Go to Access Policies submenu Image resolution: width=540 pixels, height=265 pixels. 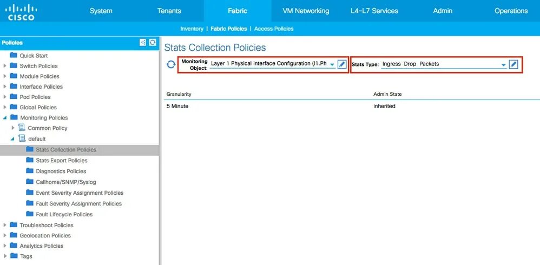(x=274, y=29)
